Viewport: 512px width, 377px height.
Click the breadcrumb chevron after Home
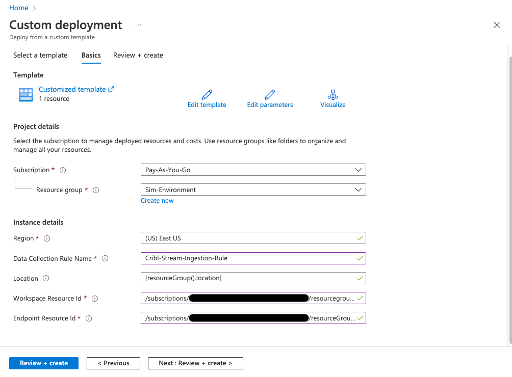(x=34, y=8)
